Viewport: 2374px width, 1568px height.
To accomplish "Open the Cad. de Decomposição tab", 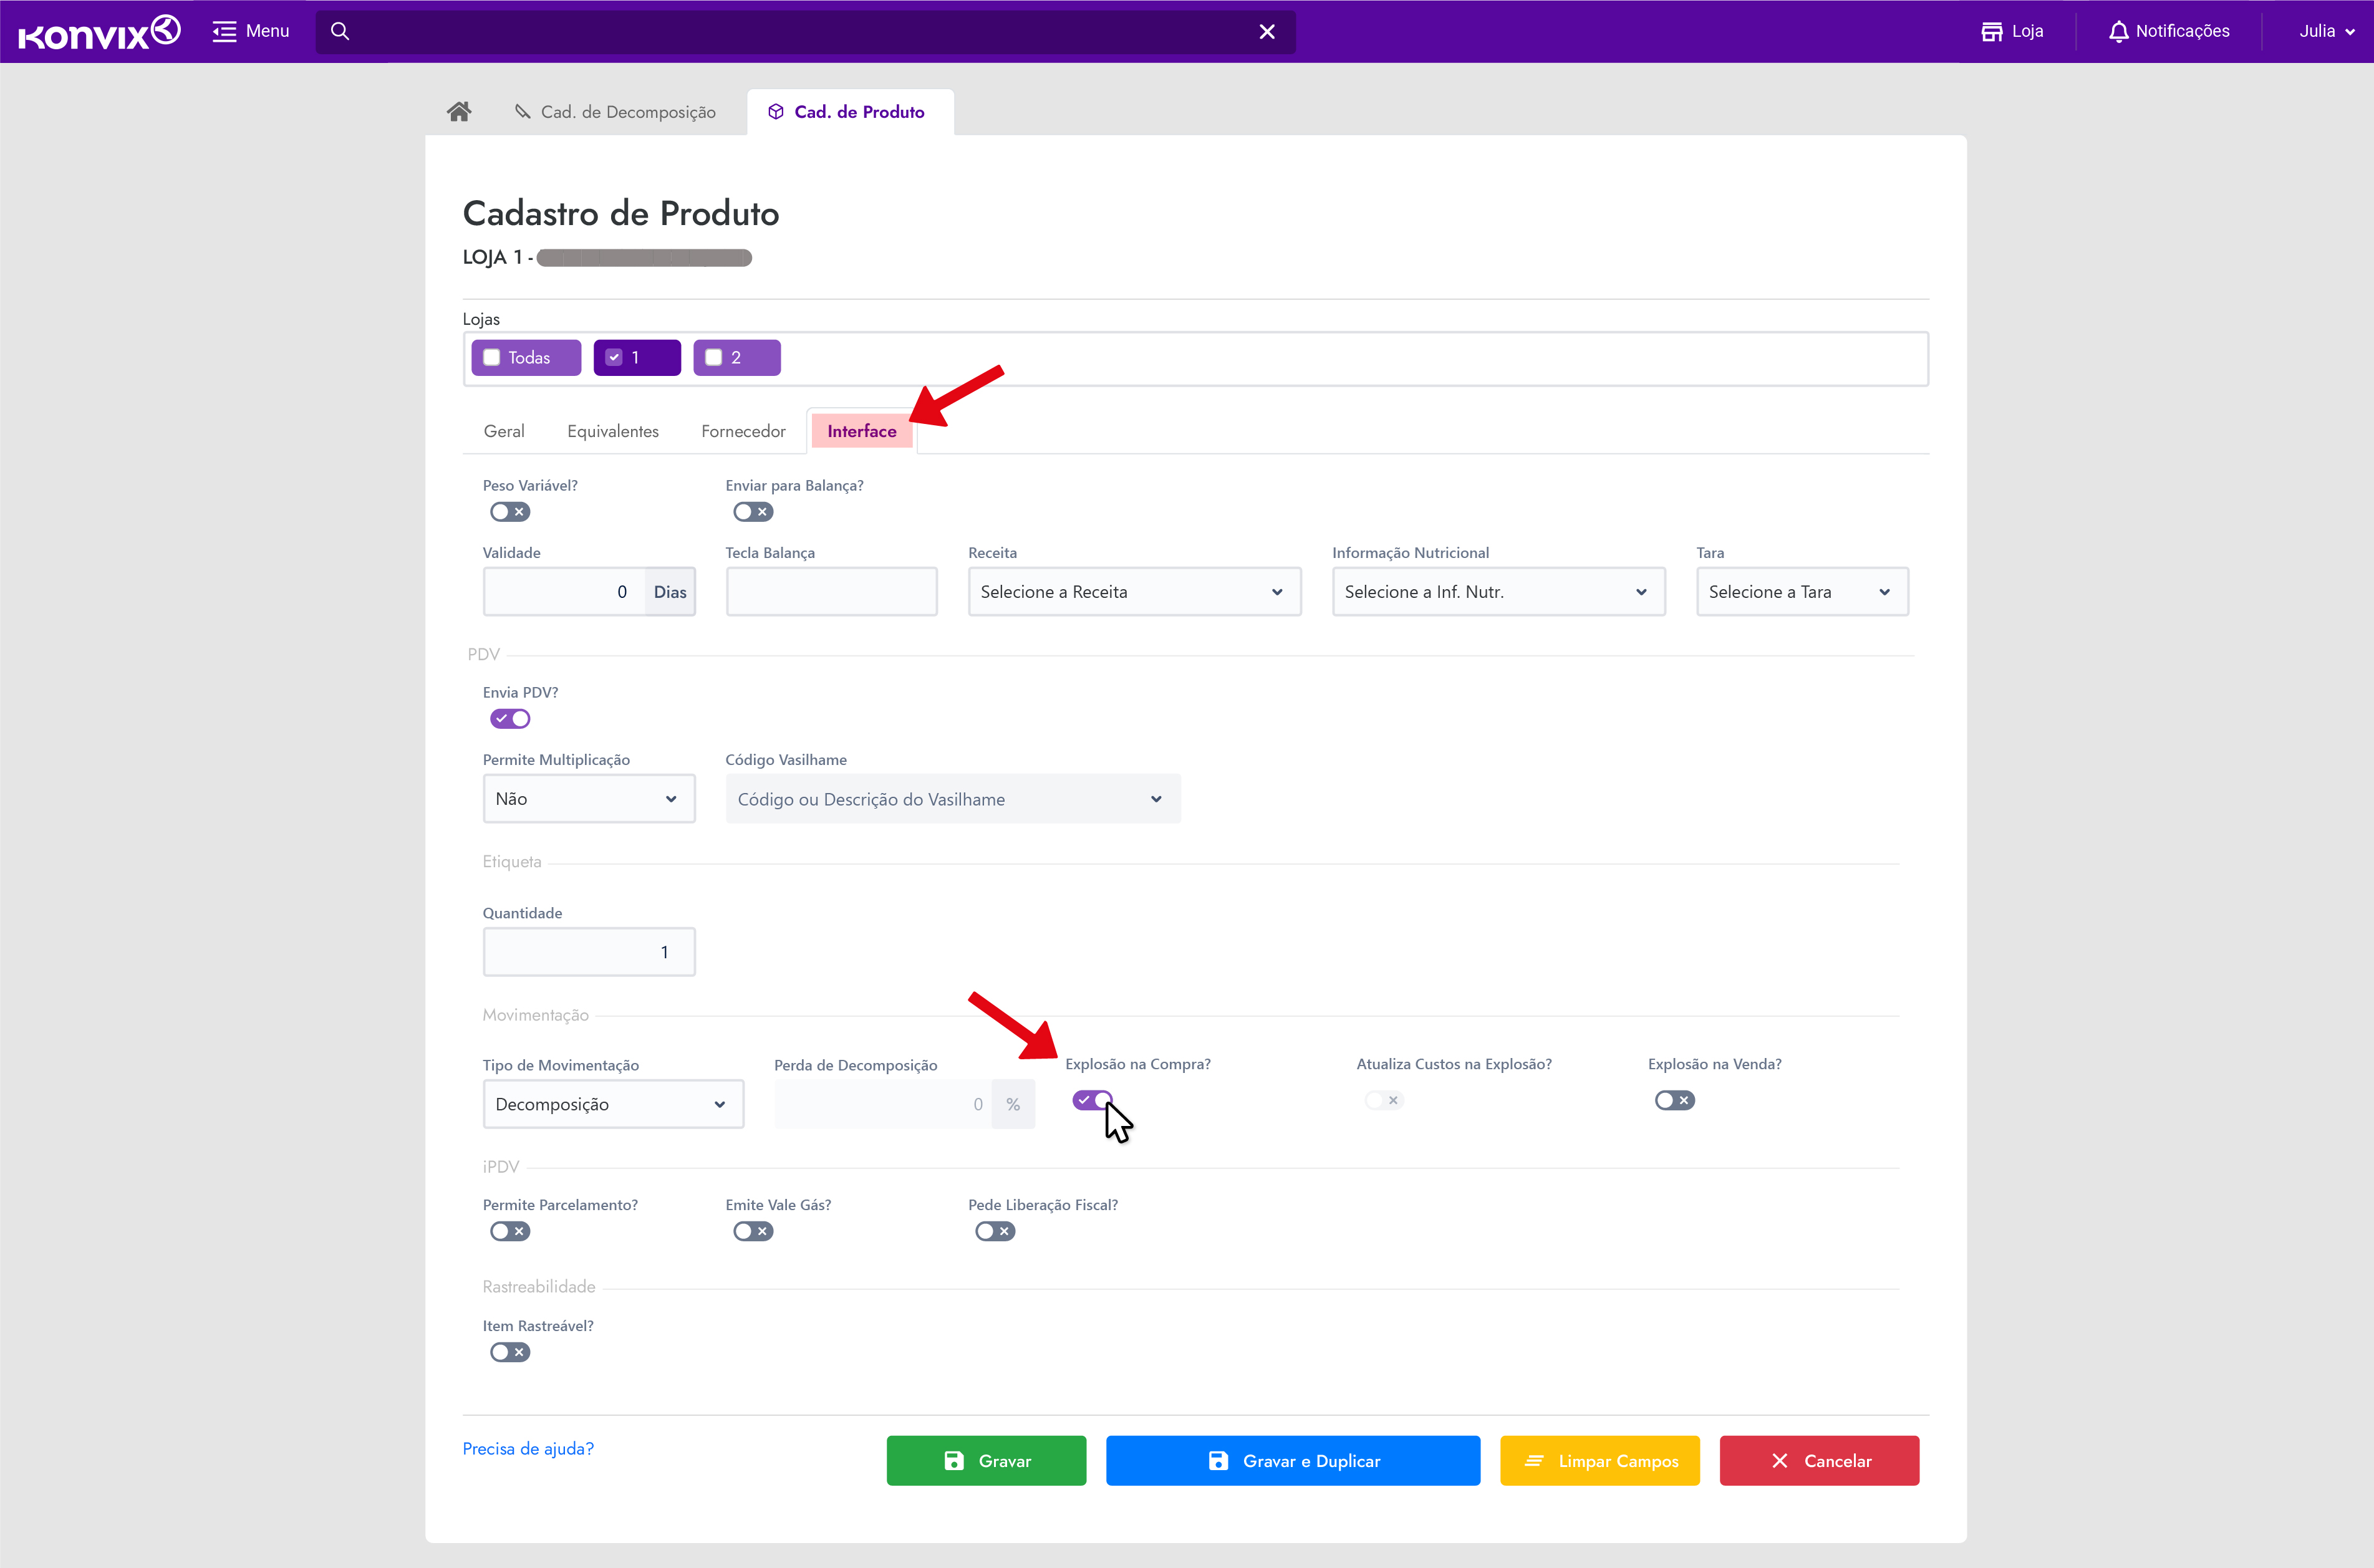I will pyautogui.click(x=616, y=112).
